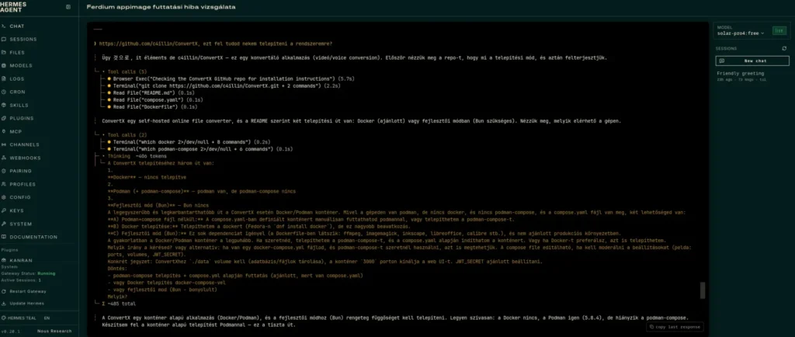This screenshot has width=795, height=337.
Task: Change the Hermes Teal theme selector
Action: [x=19, y=318]
